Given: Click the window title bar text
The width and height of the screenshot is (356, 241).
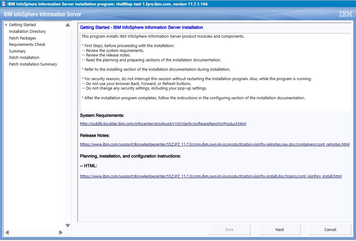Looking at the screenshot, I should pyautogui.click(x=108, y=4).
